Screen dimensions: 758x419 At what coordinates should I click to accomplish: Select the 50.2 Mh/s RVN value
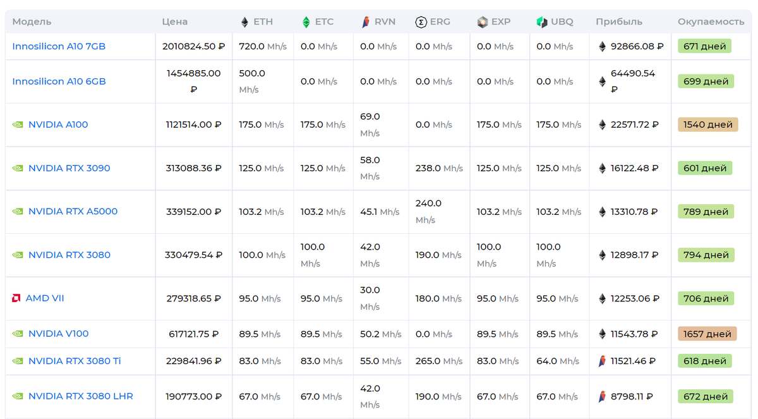tap(381, 334)
